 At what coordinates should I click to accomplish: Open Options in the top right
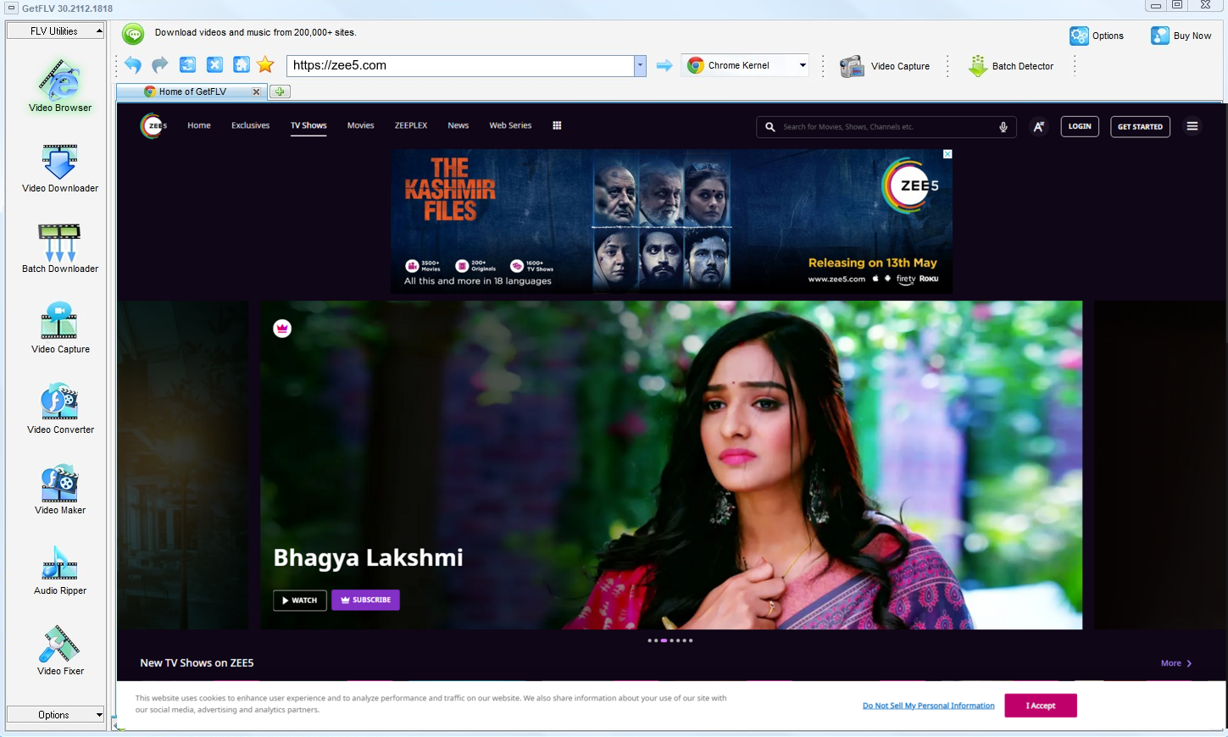1097,36
